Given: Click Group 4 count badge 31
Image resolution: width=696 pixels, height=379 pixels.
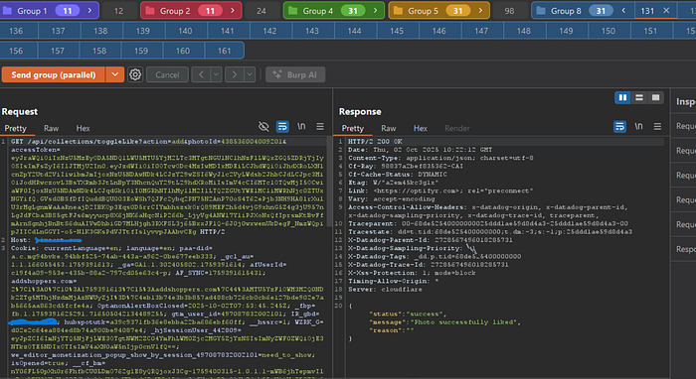Looking at the screenshot, I should pyautogui.click(x=352, y=11).
